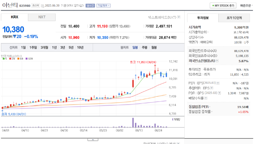Viewport: 256px width, 144px height.
Task: Click the 동일업종 PER value 19.58배
Action: (x=243, y=107)
